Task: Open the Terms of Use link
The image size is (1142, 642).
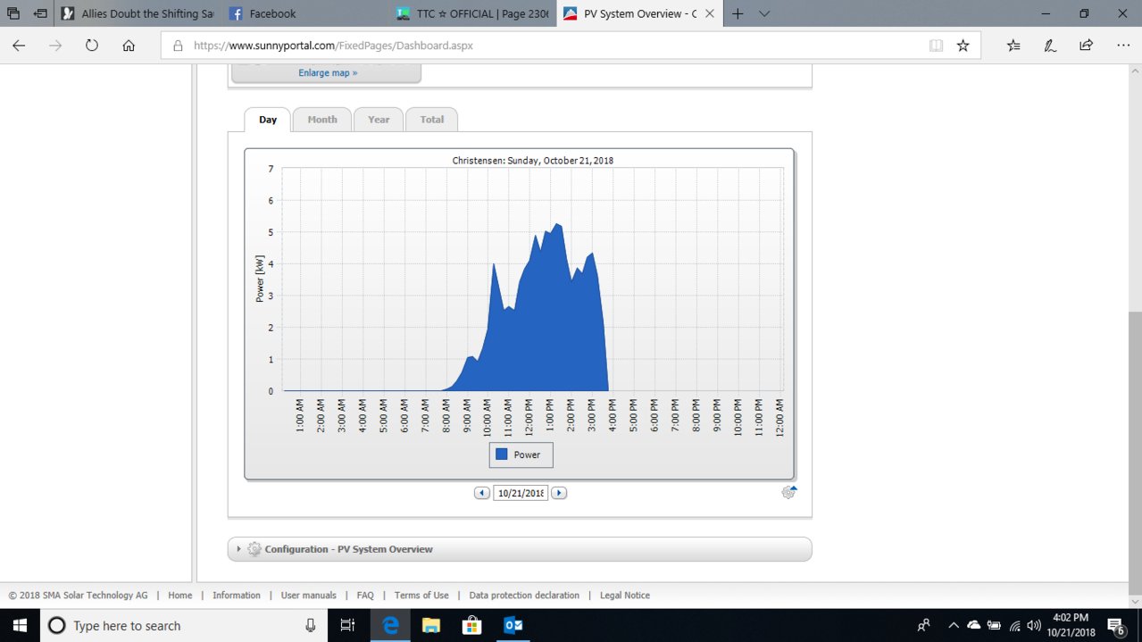Action: click(421, 596)
